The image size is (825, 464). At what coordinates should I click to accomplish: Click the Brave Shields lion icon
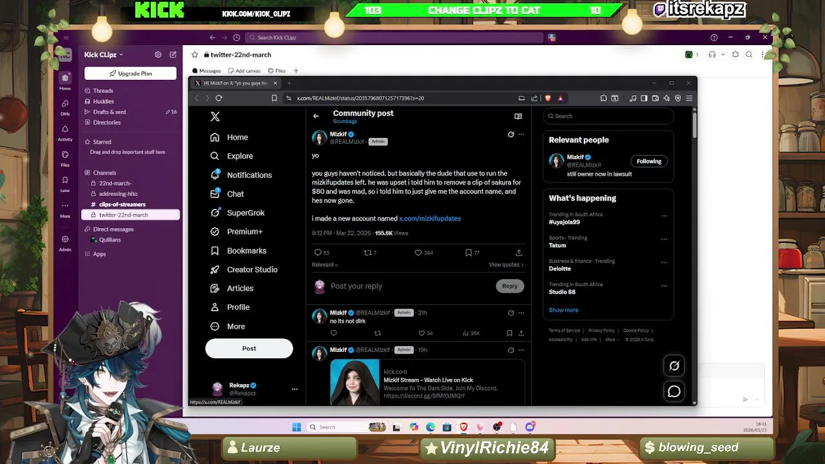[x=548, y=98]
